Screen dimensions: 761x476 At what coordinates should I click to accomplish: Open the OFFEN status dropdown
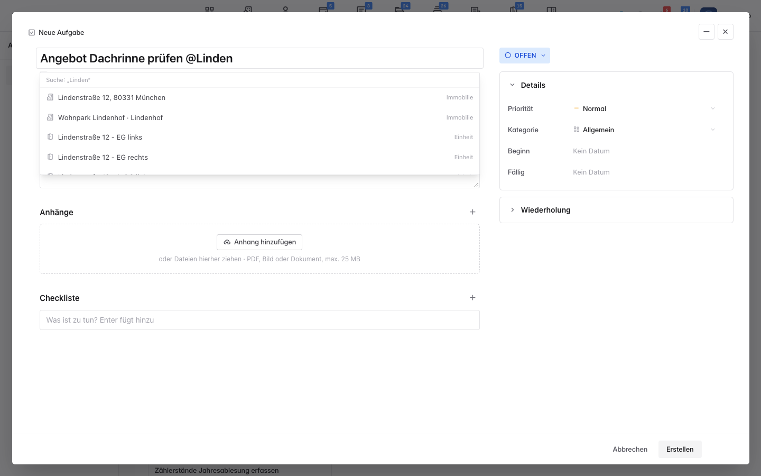coord(525,56)
